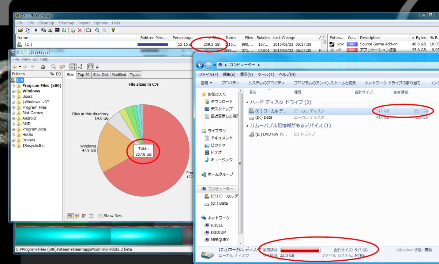Image resolution: width=439 pixels, height=264 pixels.
Task: Click WinDirStat blue play arrow icon
Action: click(x=36, y=30)
